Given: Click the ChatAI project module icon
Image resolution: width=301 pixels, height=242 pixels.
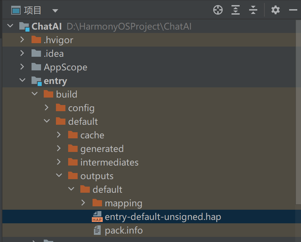Looking at the screenshot, I should 24,27.
